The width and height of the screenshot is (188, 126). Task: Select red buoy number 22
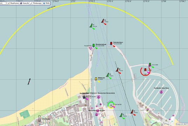[x=132, y=112]
